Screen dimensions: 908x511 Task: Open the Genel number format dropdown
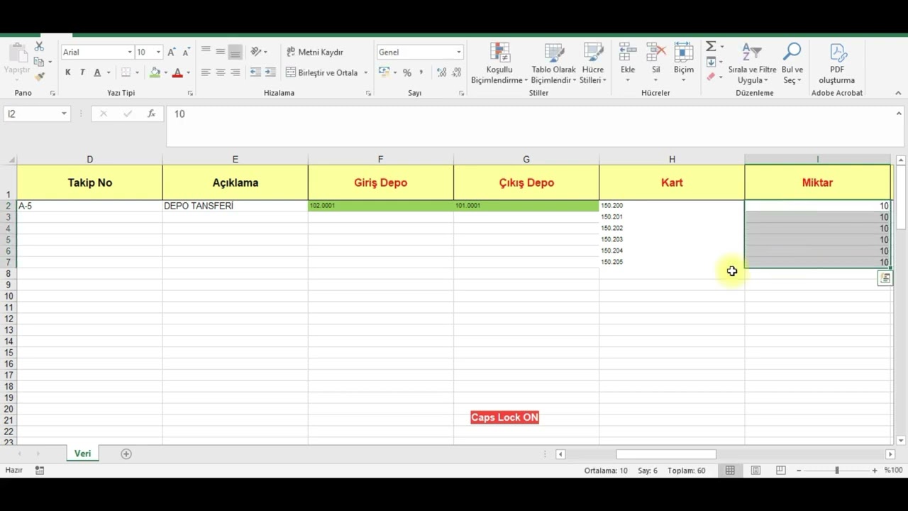pos(458,52)
